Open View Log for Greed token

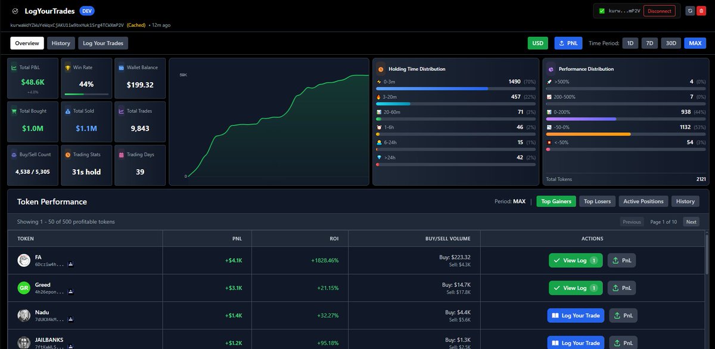coord(576,288)
